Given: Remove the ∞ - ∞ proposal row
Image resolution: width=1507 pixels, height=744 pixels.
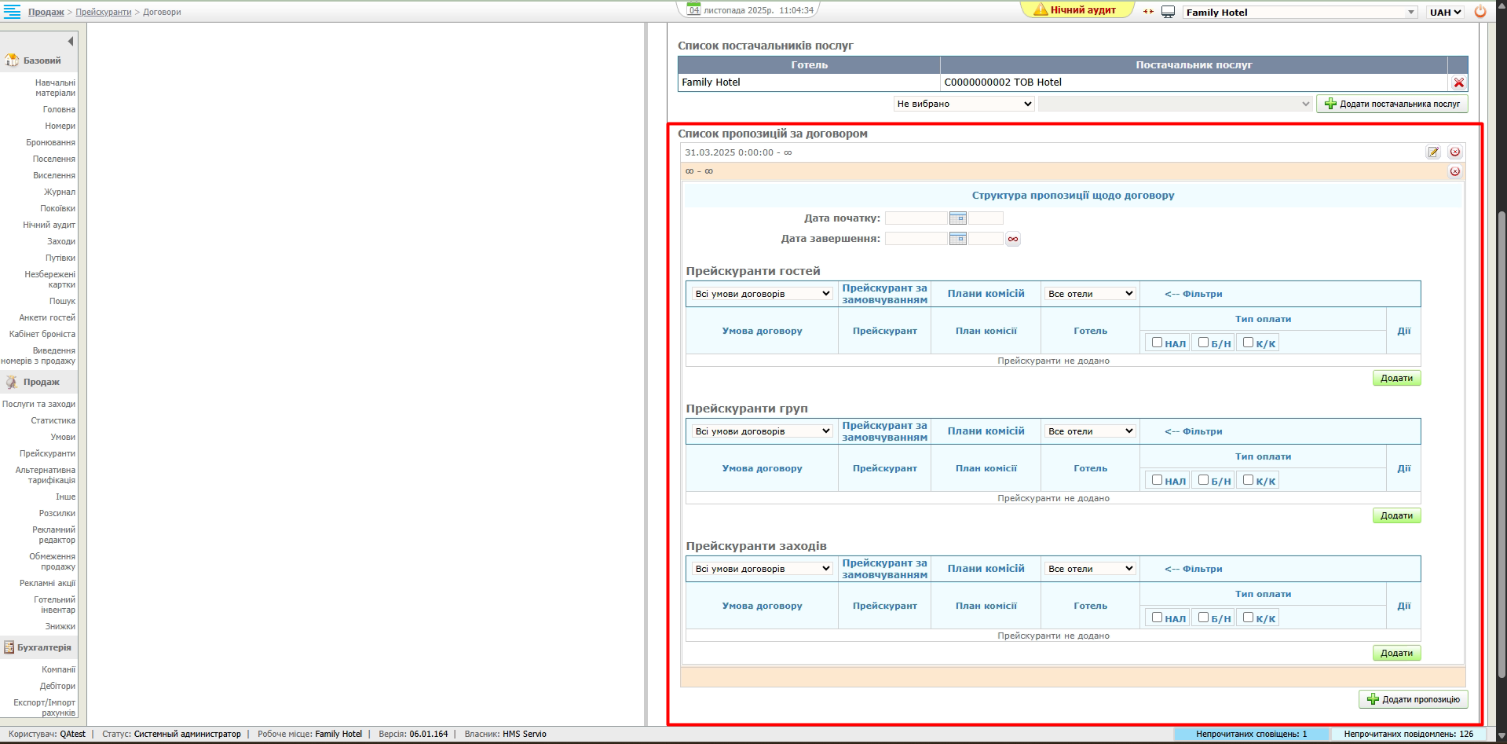Looking at the screenshot, I should 1454,171.
